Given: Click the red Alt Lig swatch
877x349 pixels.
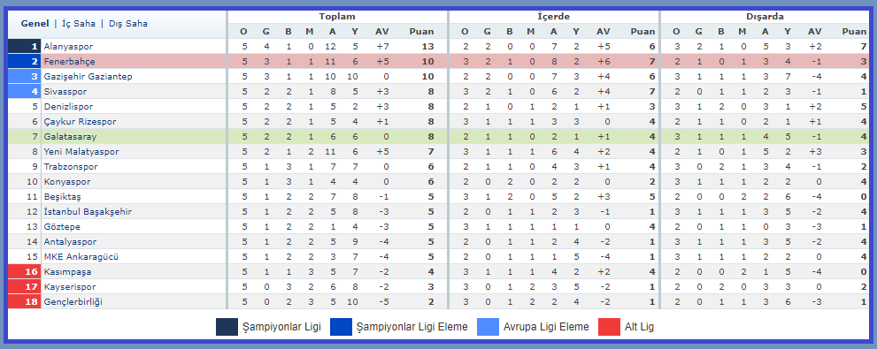Looking at the screenshot, I should [x=609, y=327].
